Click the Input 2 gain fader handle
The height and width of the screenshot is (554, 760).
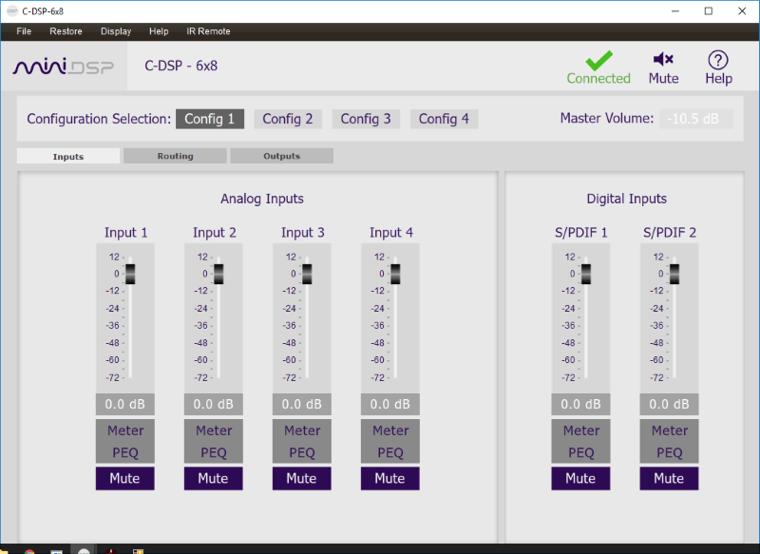(x=218, y=274)
